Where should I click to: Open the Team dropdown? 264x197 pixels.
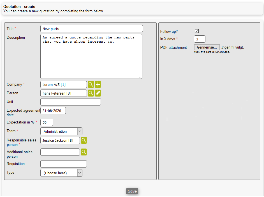61,131
